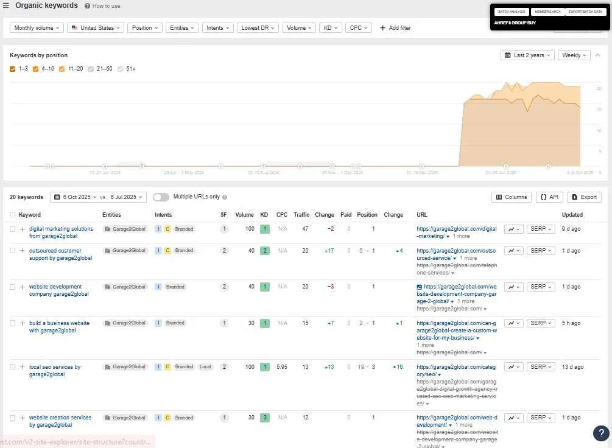Toggle the 21–50 position checkbox

[91, 69]
